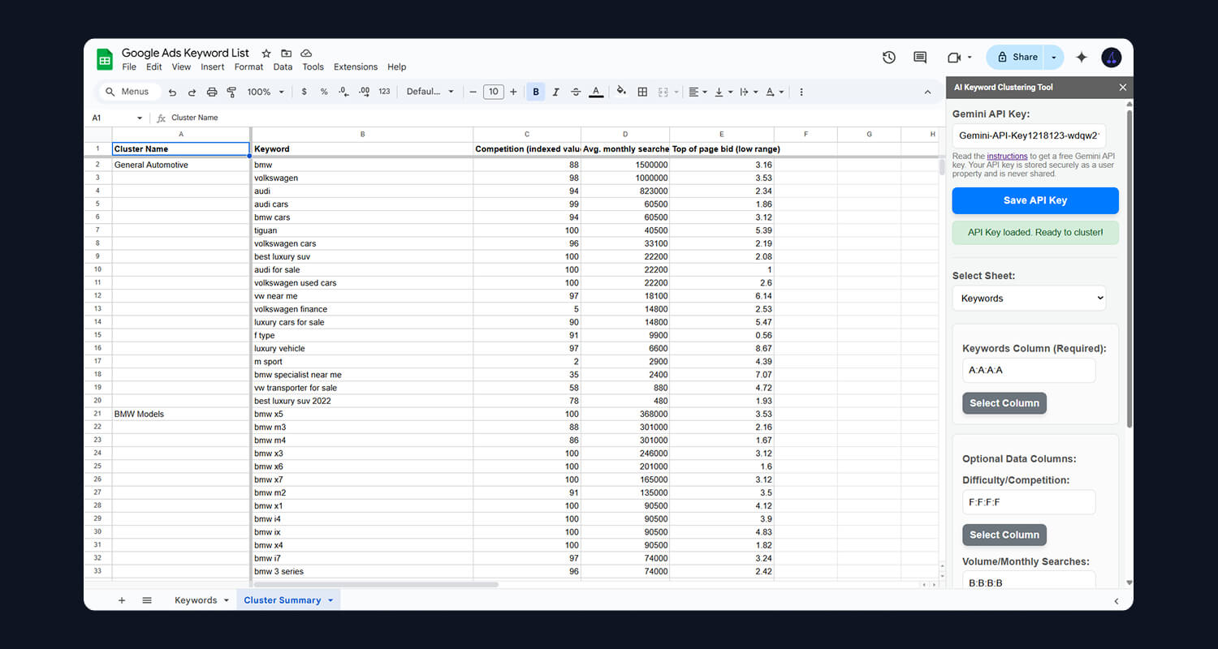Collapse toolbar with the up chevron
This screenshot has width=1218, height=649.
tap(927, 92)
